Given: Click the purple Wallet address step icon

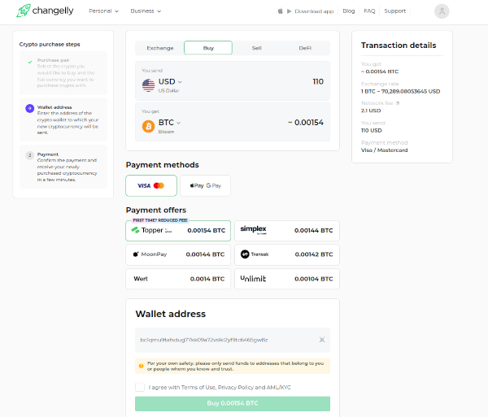Looking at the screenshot, I should (x=30, y=108).
